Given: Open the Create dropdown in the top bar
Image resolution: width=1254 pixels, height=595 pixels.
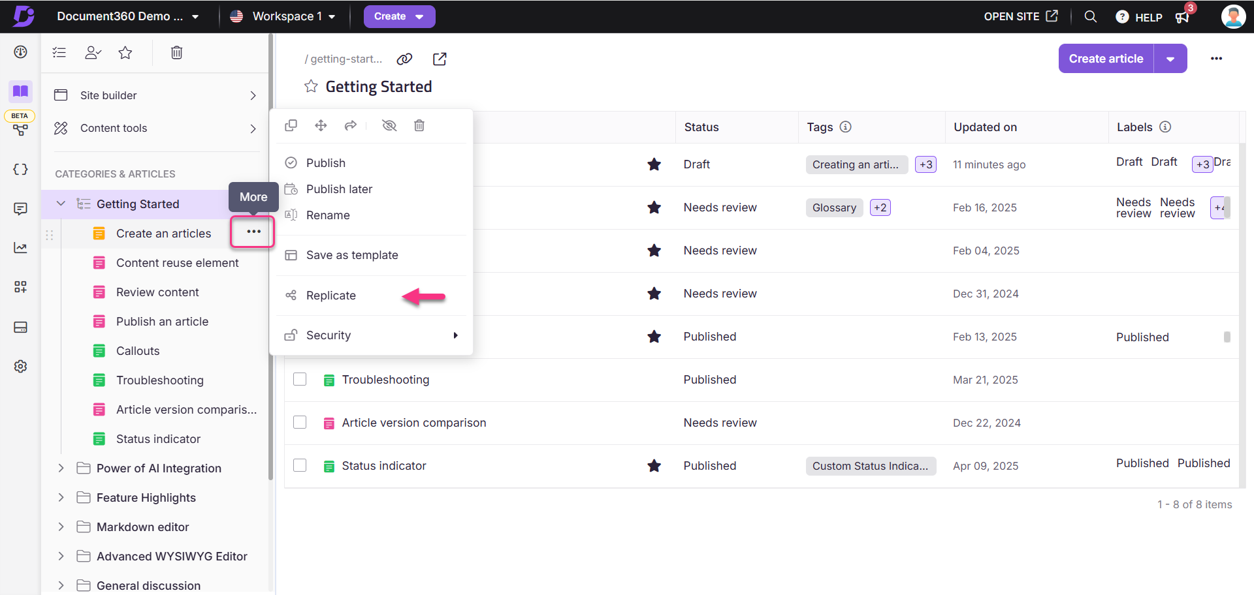Looking at the screenshot, I should (x=399, y=16).
